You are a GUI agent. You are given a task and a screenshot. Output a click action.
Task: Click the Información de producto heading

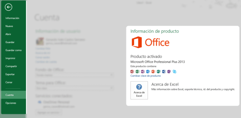[x=155, y=31]
